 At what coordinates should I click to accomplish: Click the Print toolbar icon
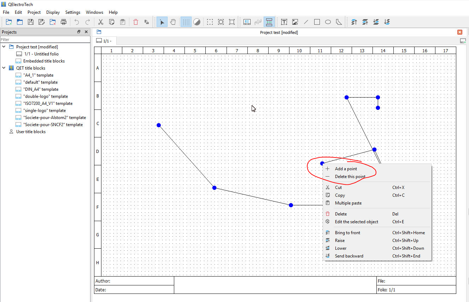(x=64, y=22)
